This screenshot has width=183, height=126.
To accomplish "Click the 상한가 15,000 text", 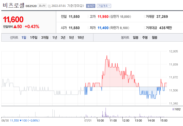I will tap(120, 17).
